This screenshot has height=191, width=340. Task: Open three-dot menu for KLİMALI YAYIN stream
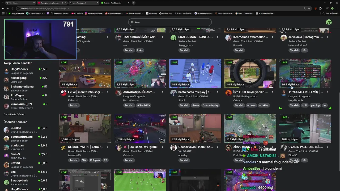107,147
